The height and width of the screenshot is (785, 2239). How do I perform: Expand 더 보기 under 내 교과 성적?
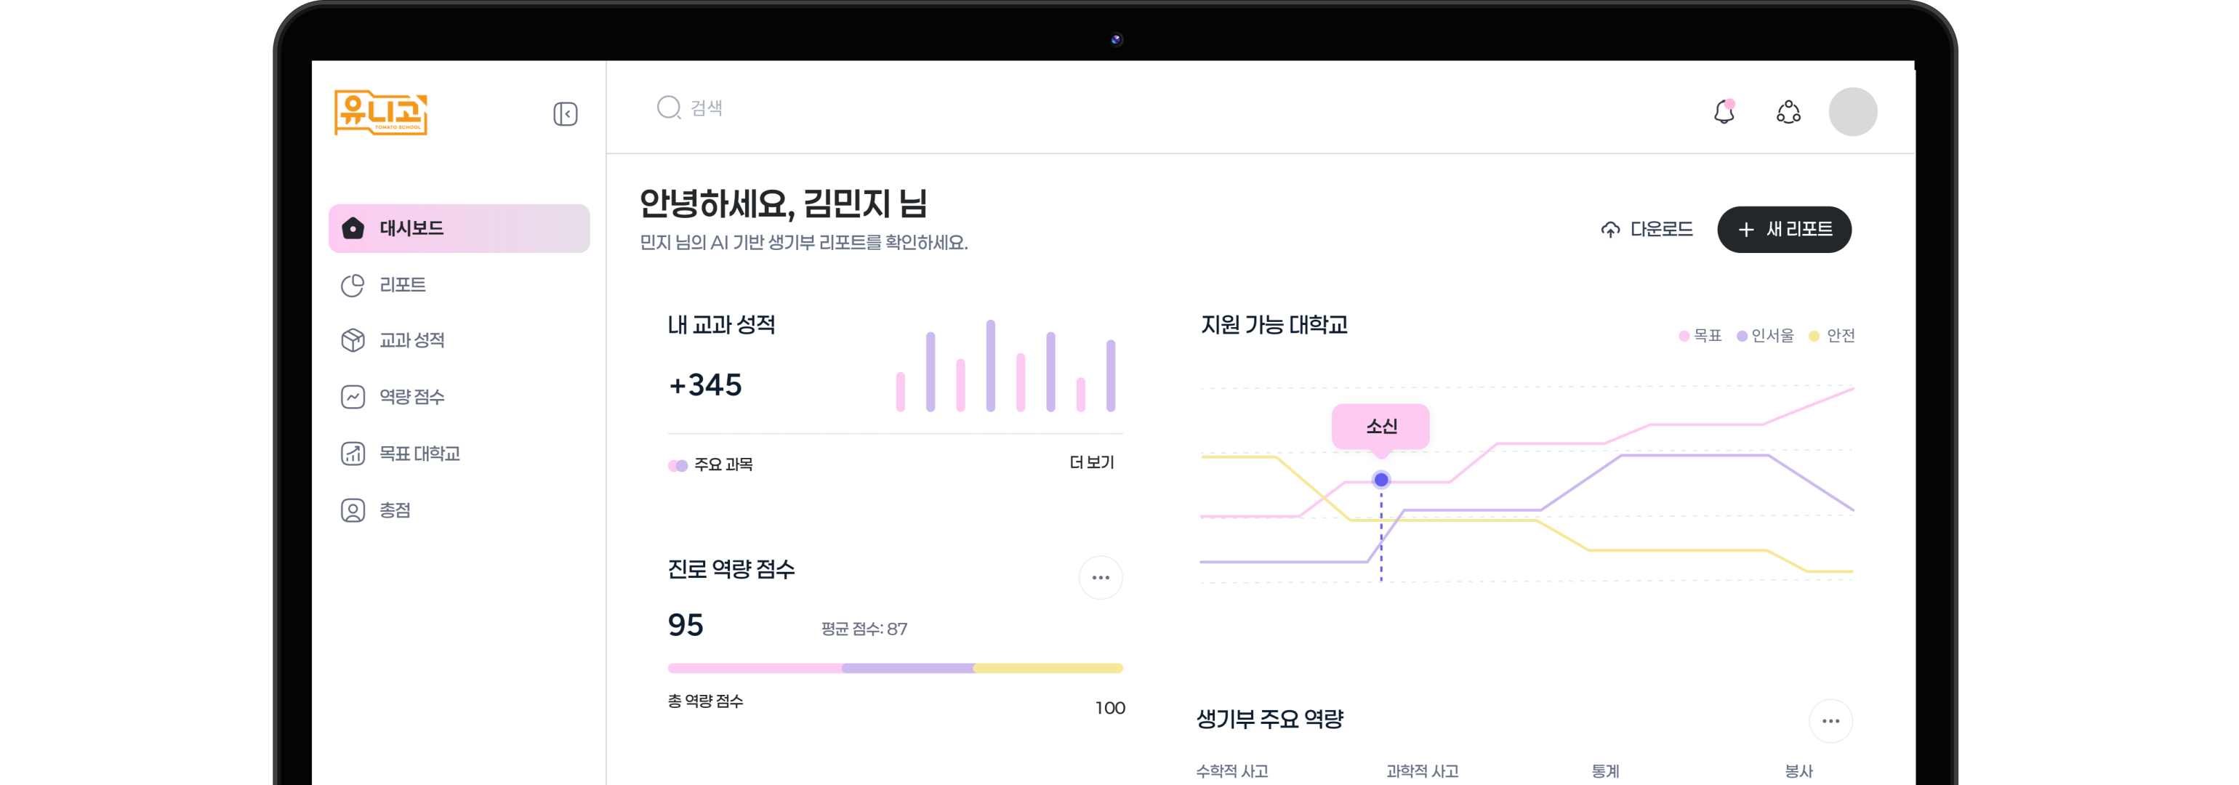pos(1092,462)
